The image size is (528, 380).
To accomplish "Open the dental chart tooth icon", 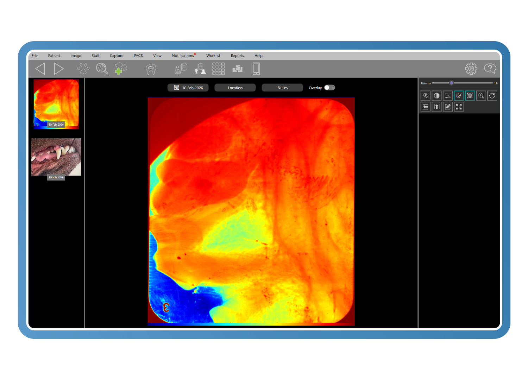I will point(151,69).
